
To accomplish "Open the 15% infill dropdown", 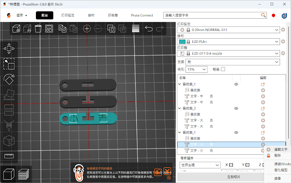I will coord(196,69).
